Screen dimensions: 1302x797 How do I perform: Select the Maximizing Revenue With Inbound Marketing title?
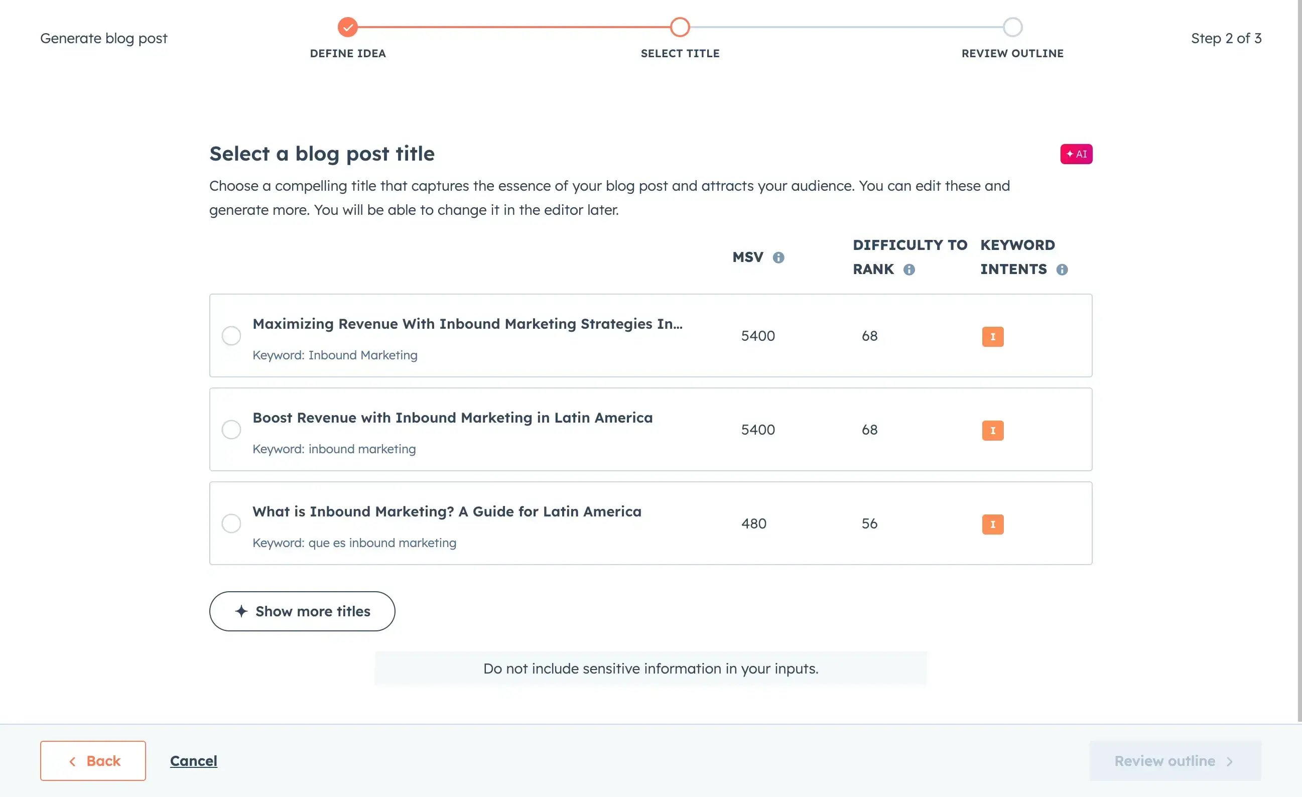click(x=231, y=336)
